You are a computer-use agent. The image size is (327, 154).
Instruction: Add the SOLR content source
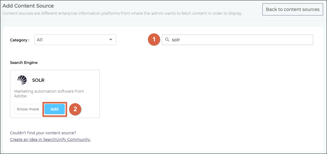pyautogui.click(x=54, y=109)
